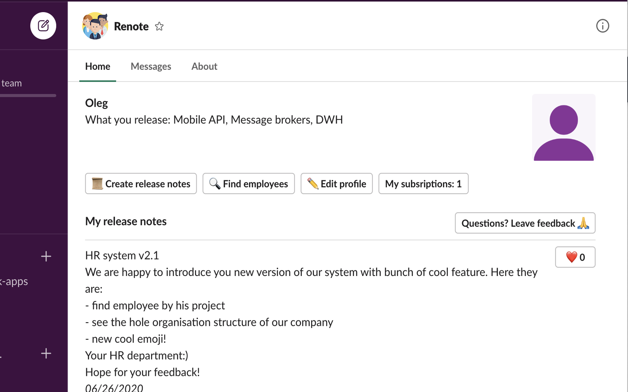Click the compose new message icon
The image size is (628, 392).
click(x=43, y=26)
